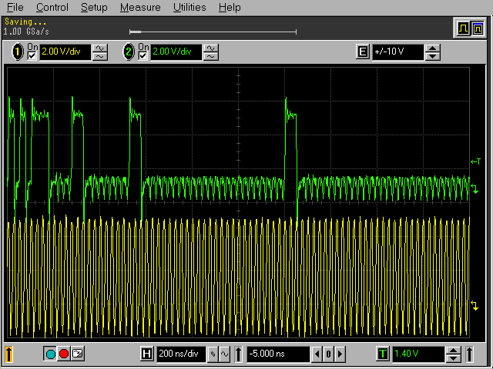Image resolution: width=493 pixels, height=369 pixels.
Task: Open the Utilities menu
Action: (x=189, y=7)
